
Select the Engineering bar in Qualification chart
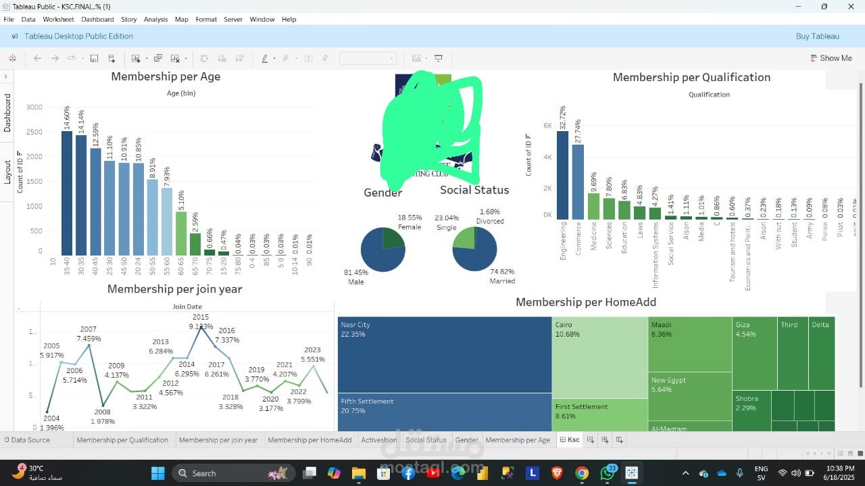point(562,176)
